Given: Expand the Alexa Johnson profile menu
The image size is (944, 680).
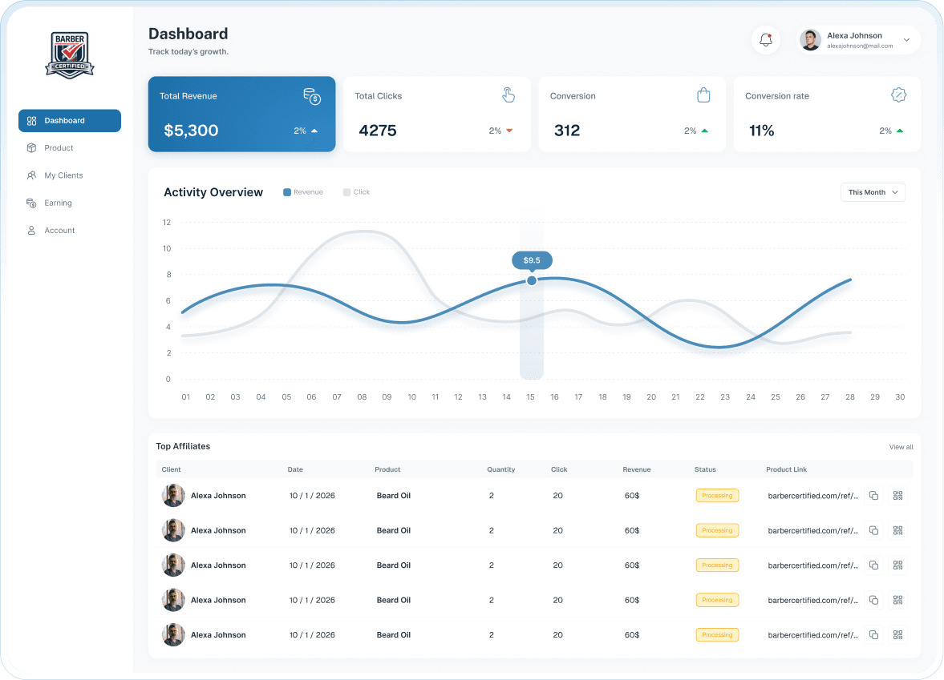Looking at the screenshot, I should pyautogui.click(x=857, y=39).
